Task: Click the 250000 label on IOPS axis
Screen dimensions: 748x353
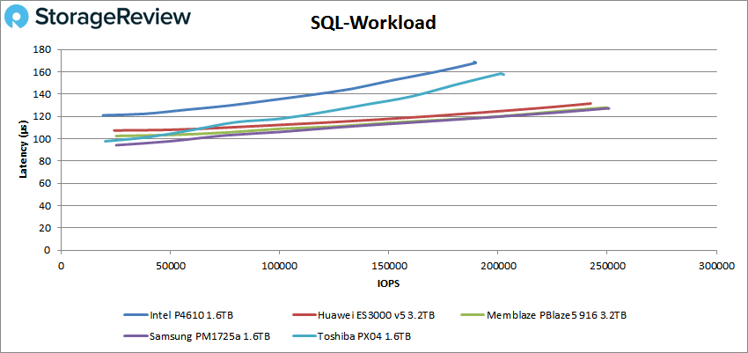Action: pyautogui.click(x=607, y=265)
